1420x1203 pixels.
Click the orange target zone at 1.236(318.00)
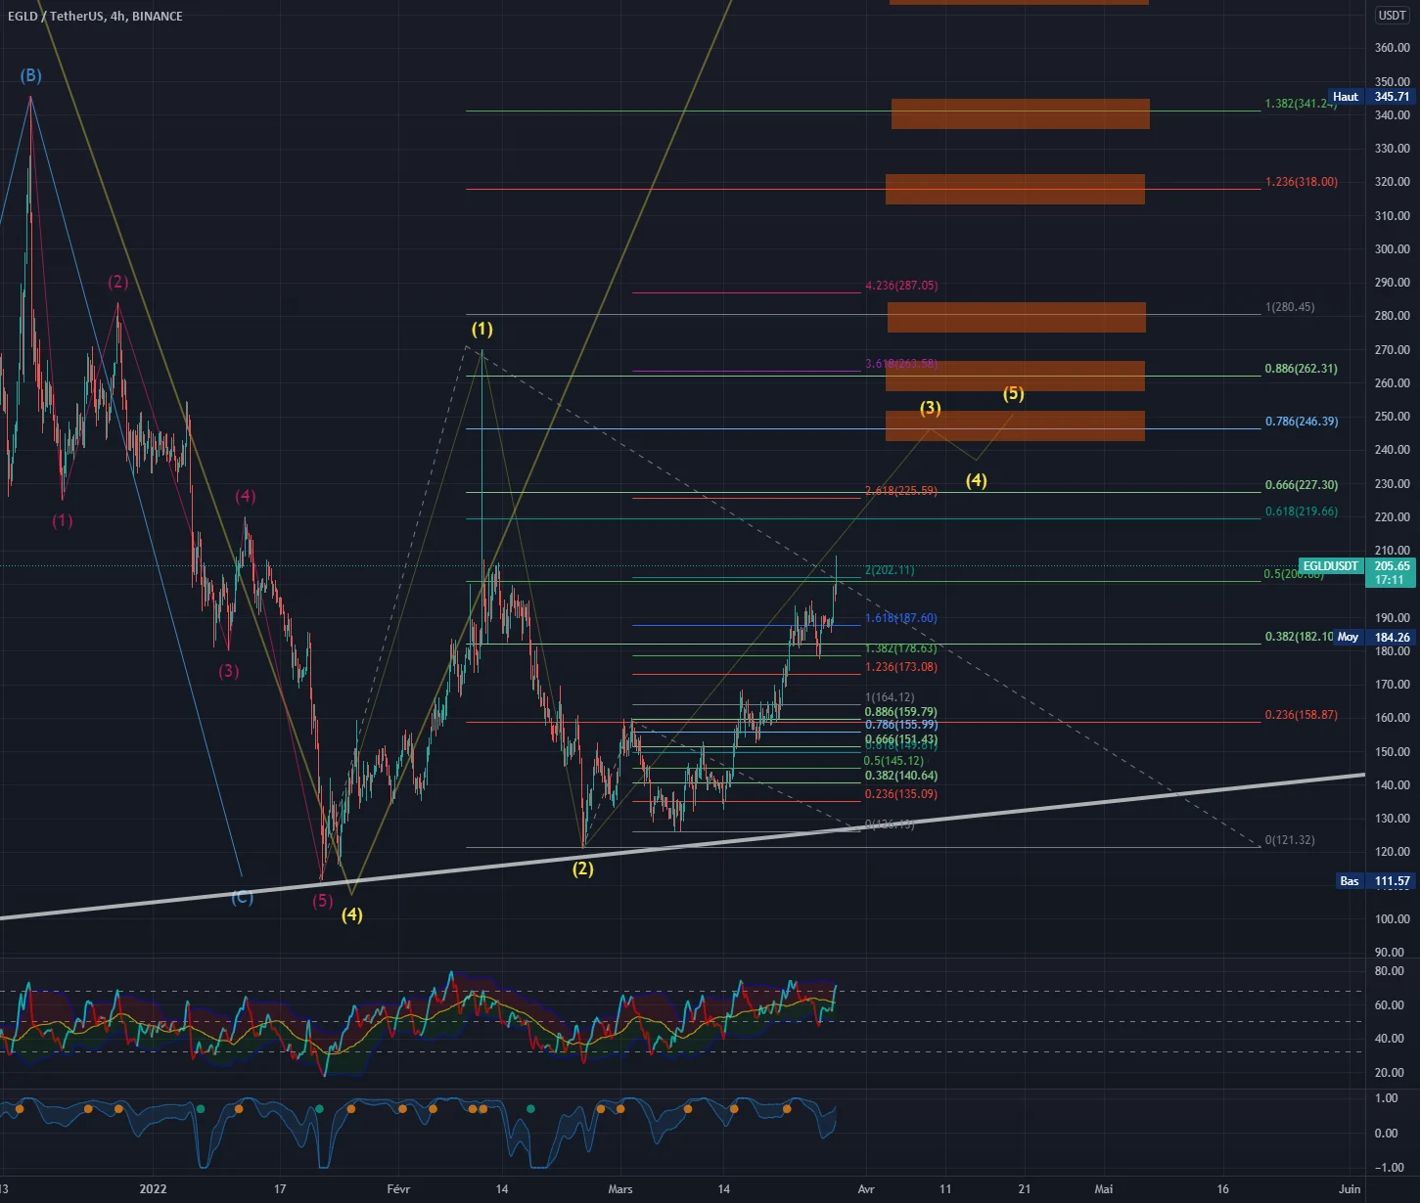[x=1015, y=189]
